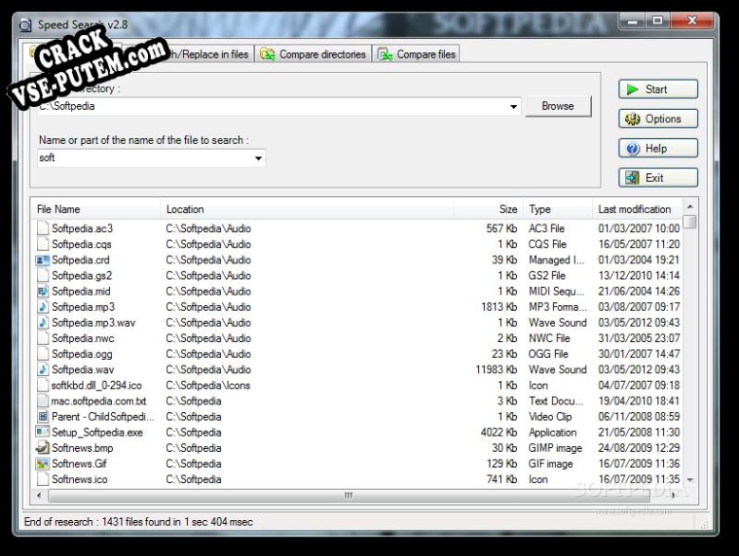
Task: Click the Compare files tab icon
Action: 385,54
